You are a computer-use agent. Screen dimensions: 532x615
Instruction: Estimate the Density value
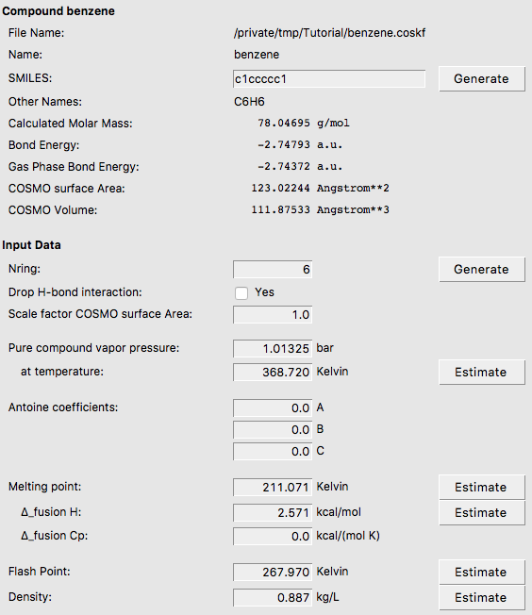(x=481, y=597)
